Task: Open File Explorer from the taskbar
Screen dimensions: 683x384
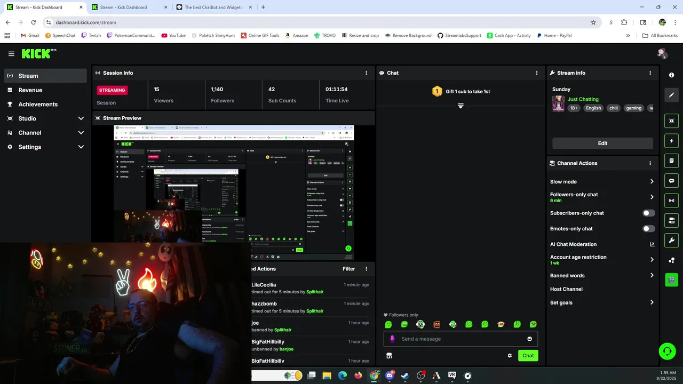Action: [x=327, y=375]
